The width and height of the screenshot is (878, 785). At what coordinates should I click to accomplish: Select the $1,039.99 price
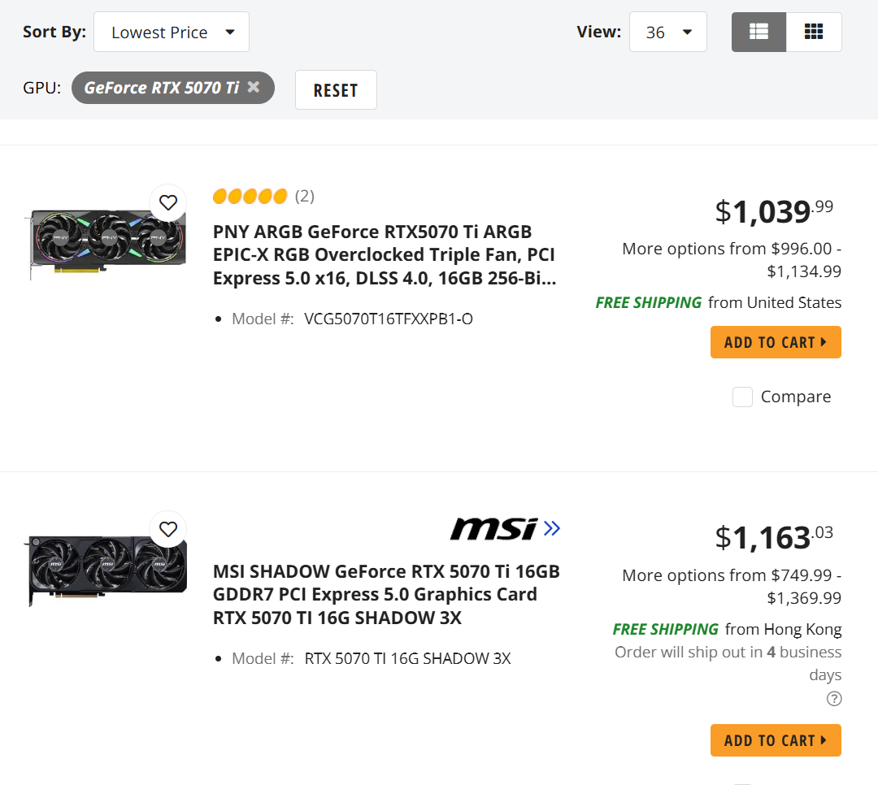(x=775, y=211)
